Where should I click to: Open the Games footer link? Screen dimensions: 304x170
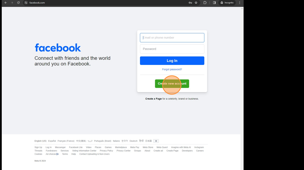108,147
